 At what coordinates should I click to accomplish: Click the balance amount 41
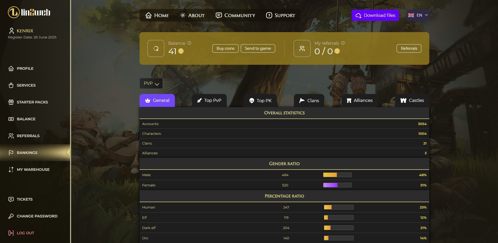[x=172, y=51]
